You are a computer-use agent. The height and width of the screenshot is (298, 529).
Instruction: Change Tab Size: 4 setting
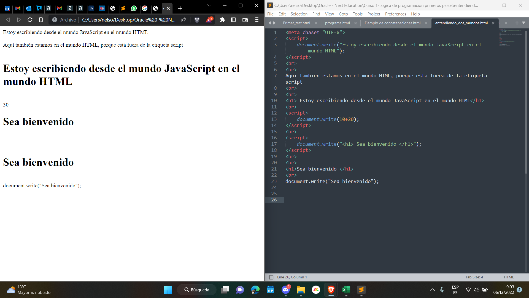474,277
